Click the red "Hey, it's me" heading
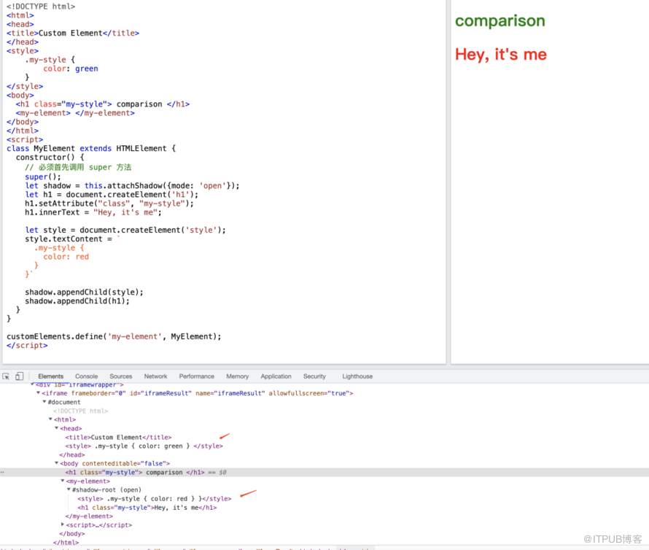This screenshot has width=649, height=550. tap(500, 55)
